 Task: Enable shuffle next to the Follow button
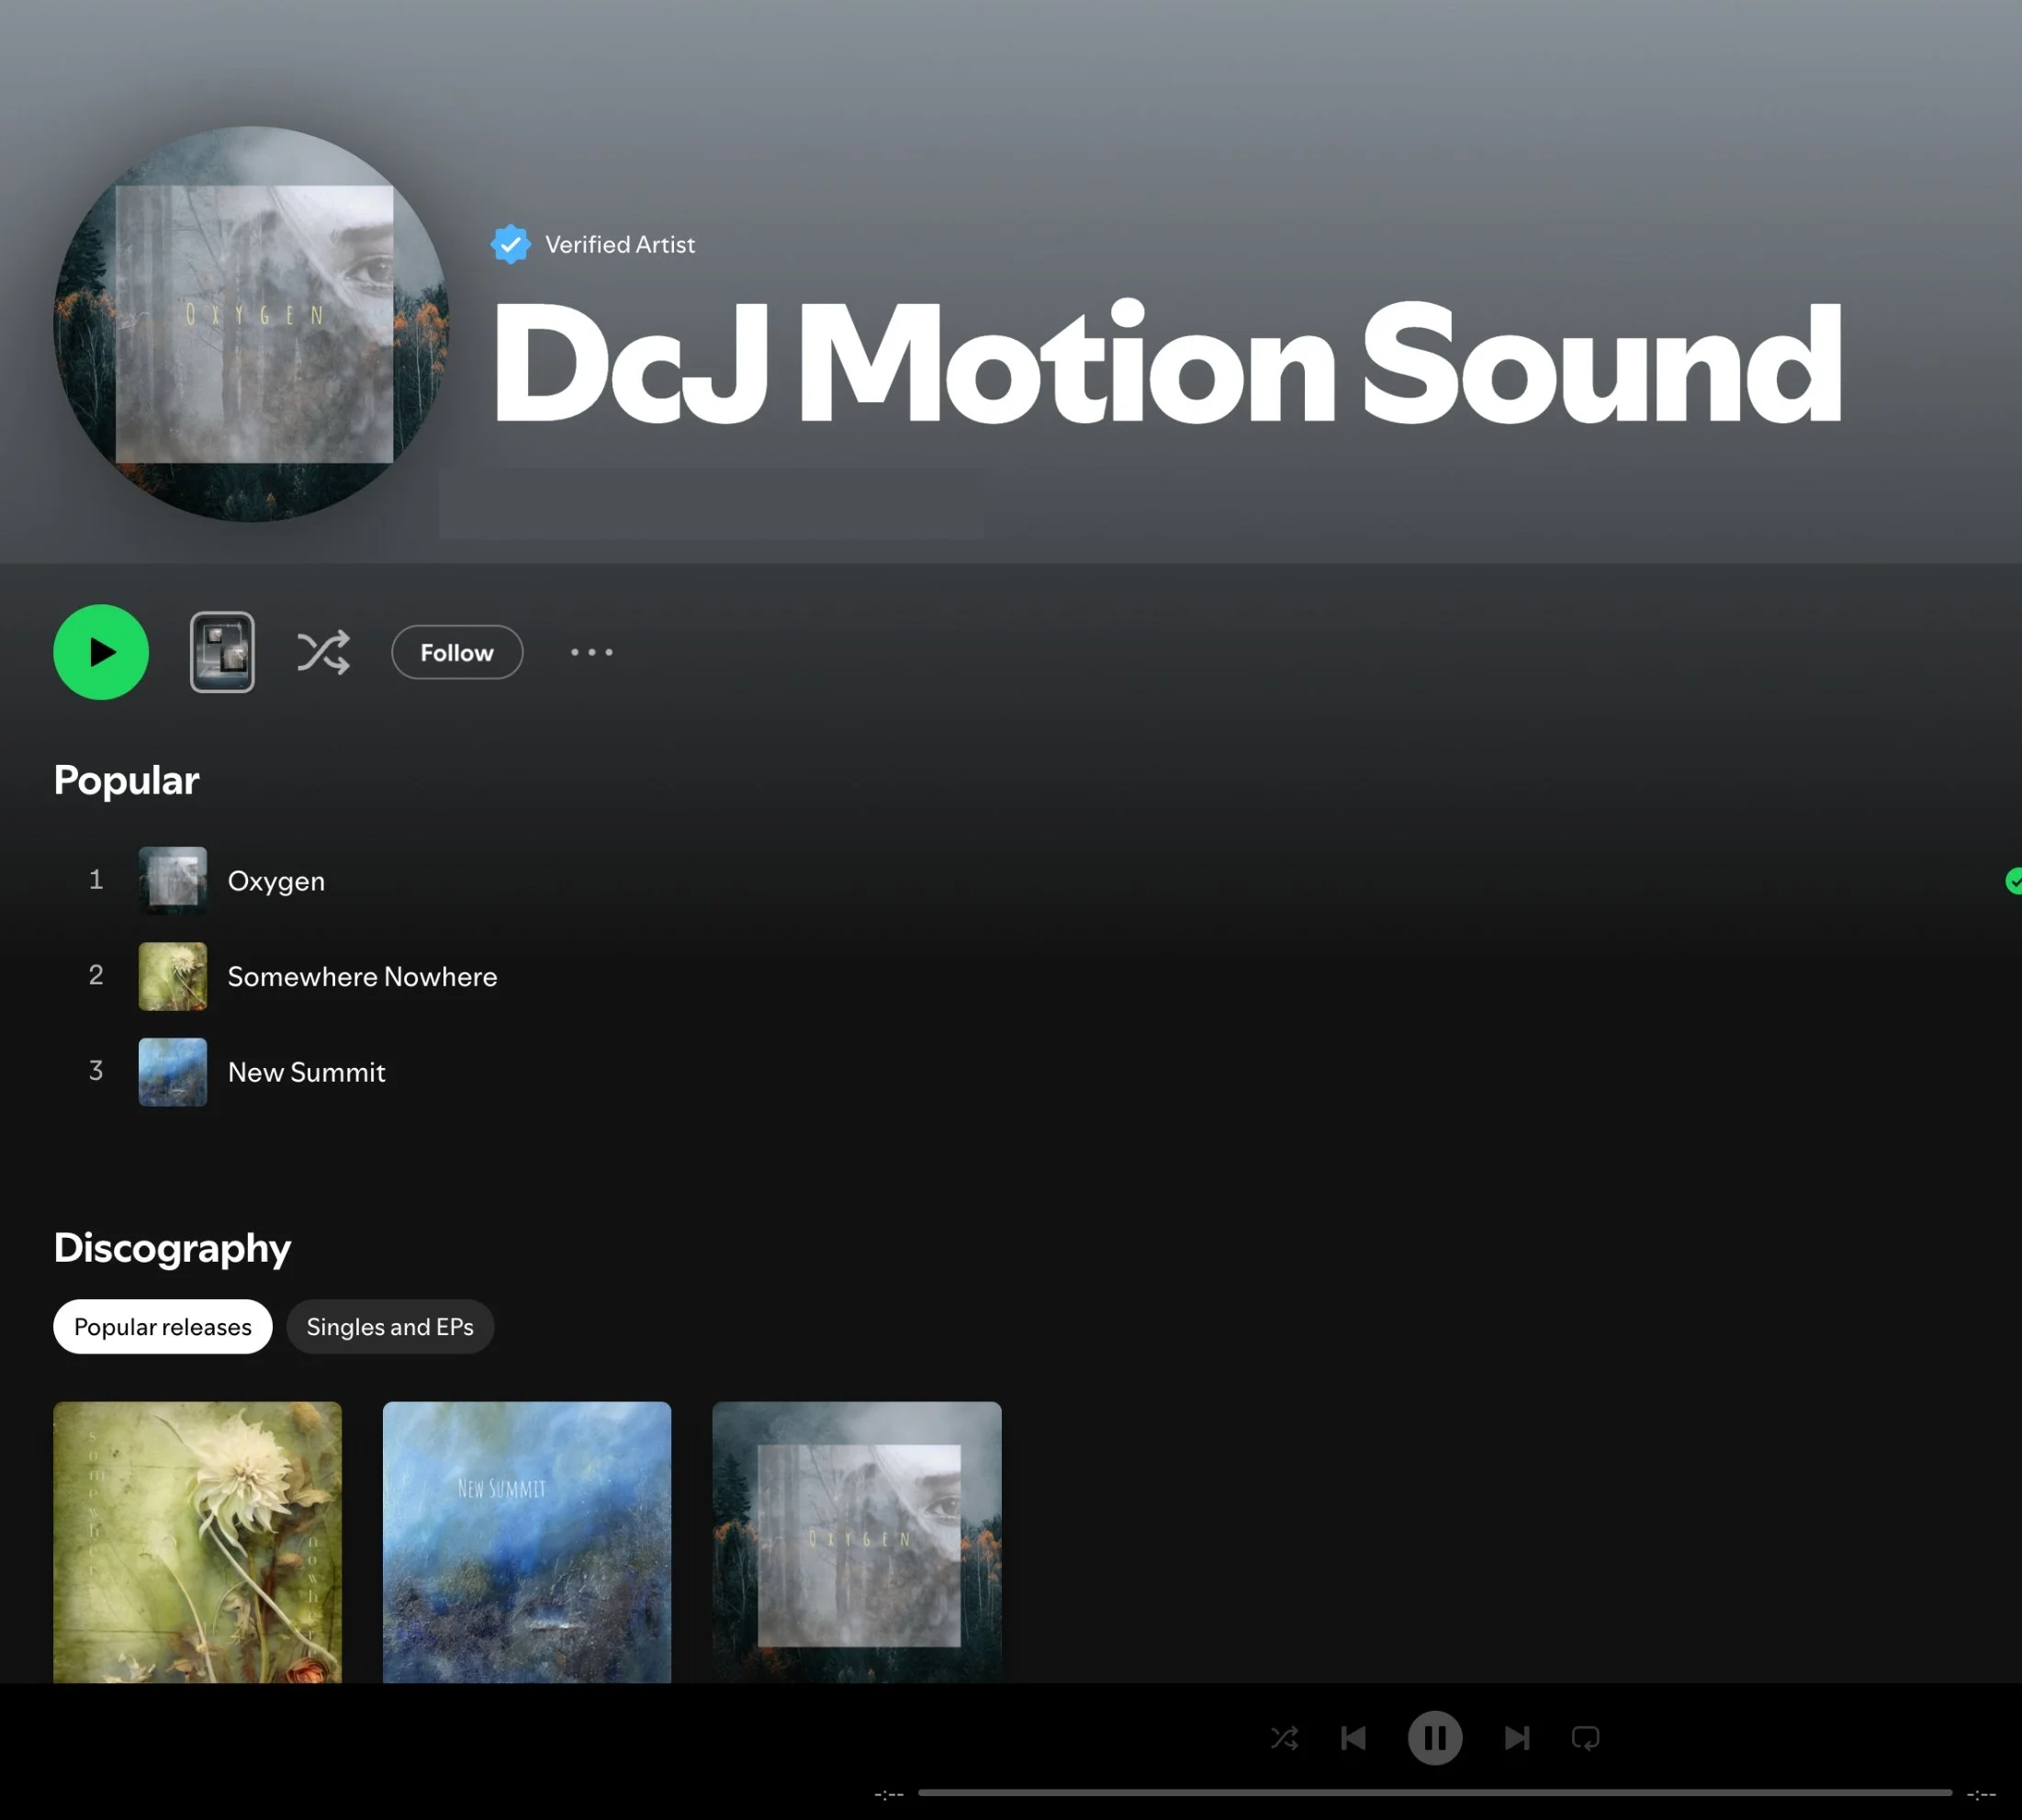(323, 652)
